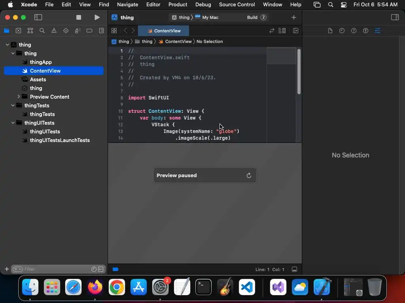Open the Source Control navigator icon
Screen dimensions: 405x303
click(x=18, y=31)
